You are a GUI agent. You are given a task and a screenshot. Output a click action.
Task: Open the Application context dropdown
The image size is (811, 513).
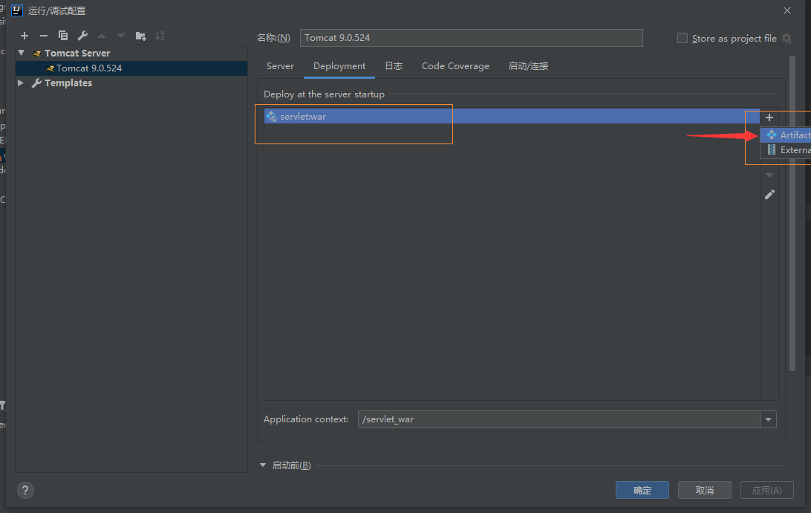768,419
